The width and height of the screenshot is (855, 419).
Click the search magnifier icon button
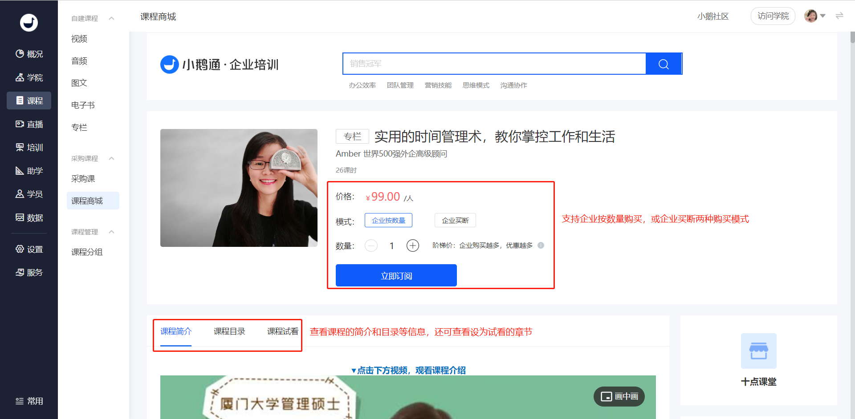pos(664,64)
